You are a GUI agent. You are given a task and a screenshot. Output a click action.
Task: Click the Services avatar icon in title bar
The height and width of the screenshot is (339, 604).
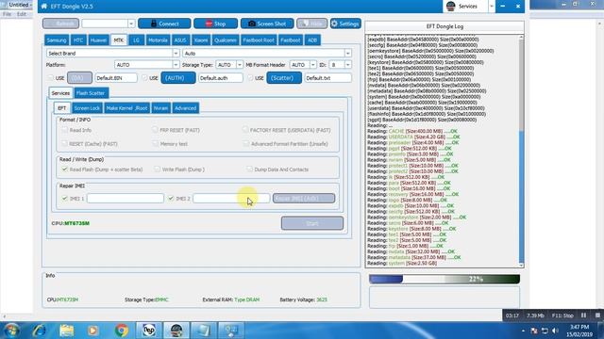[451, 7]
